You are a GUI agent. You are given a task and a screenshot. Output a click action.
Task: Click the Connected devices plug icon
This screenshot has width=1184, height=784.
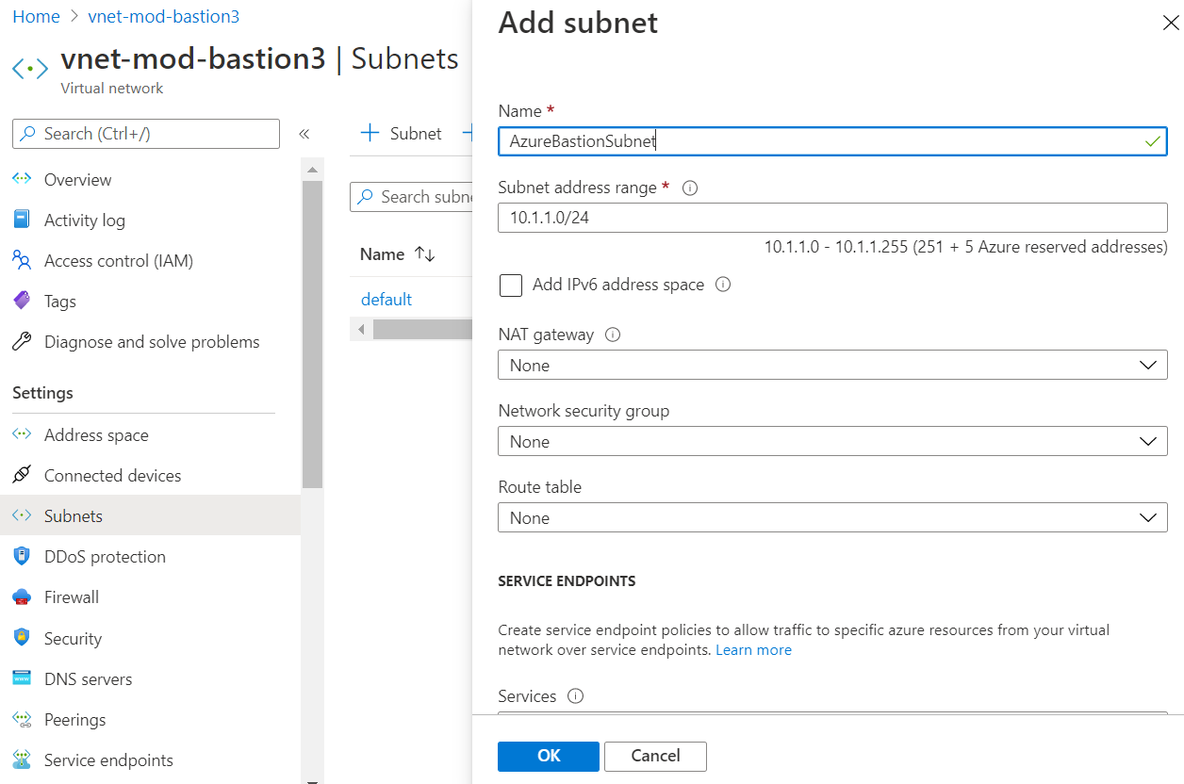tap(22, 475)
